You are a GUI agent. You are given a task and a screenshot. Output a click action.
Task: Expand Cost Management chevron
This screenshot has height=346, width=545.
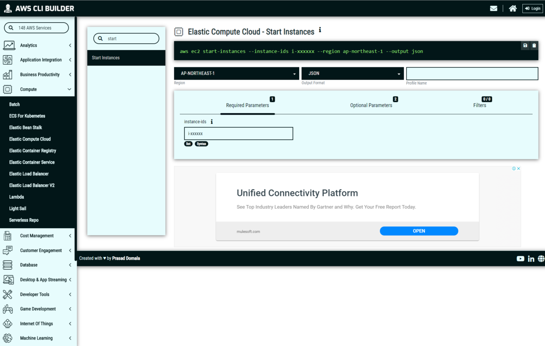(70, 236)
